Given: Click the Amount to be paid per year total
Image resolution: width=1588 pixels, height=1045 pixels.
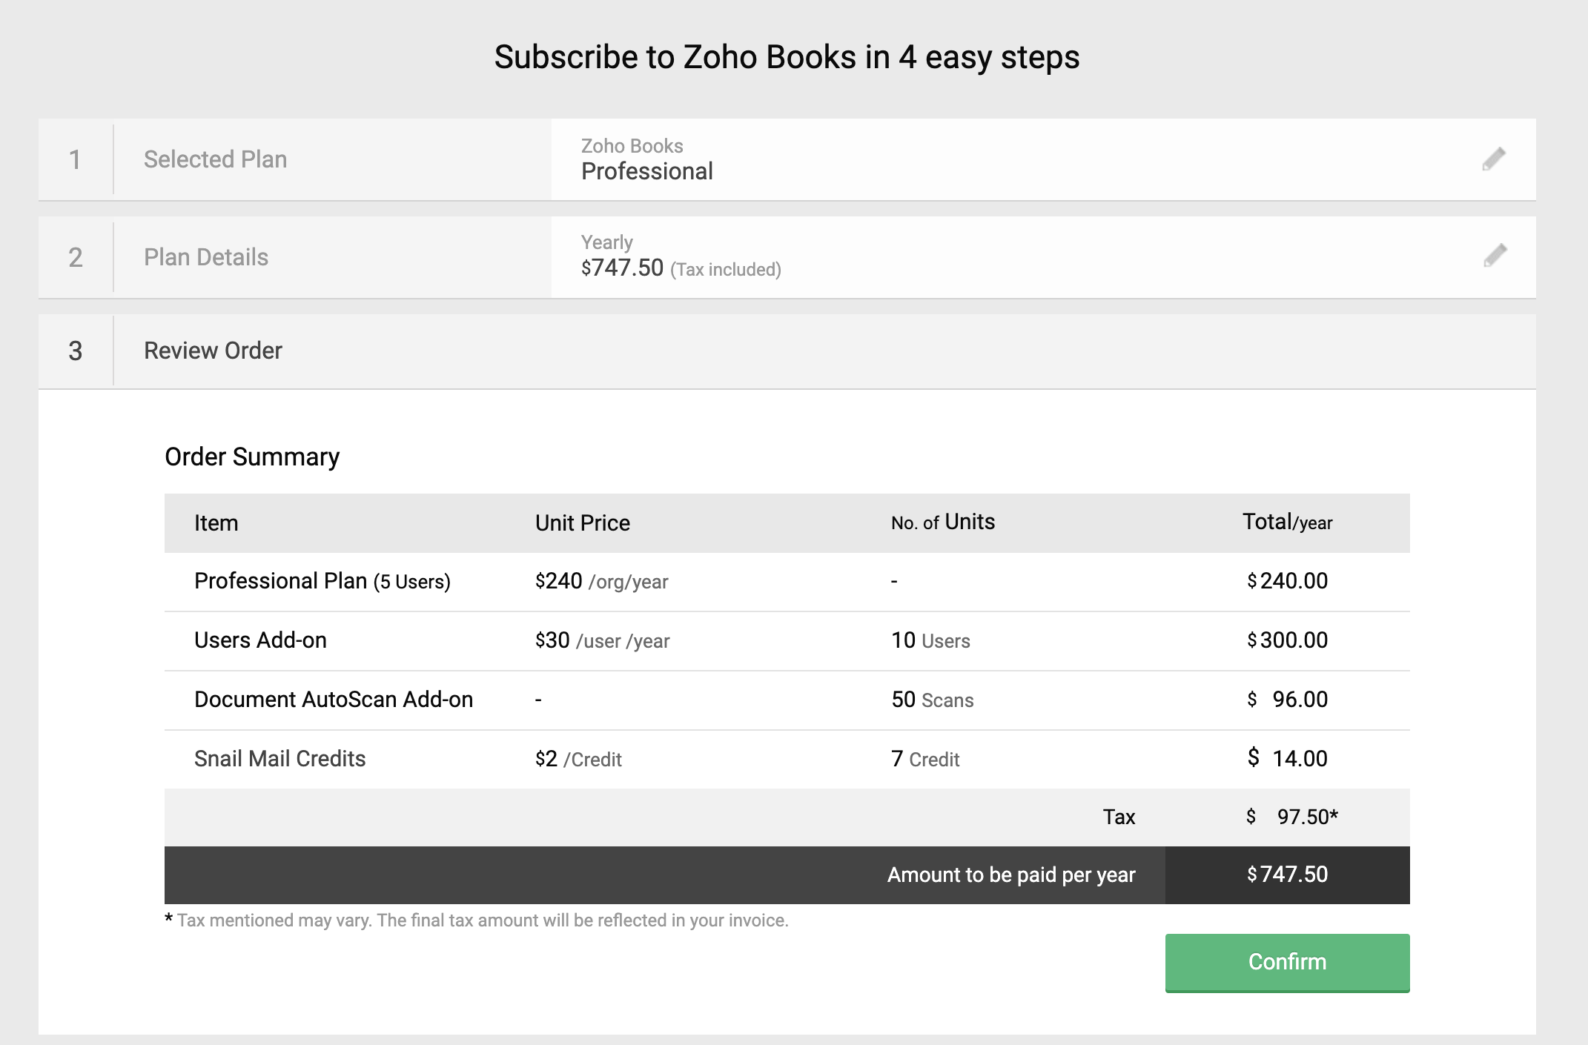Looking at the screenshot, I should point(1287,875).
